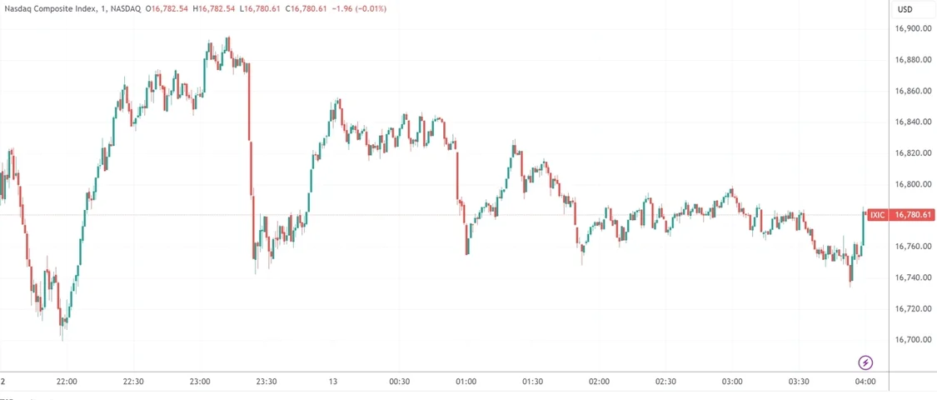Click the 16,760.00 price axis label
Viewport: 937px width, 400px height.
click(913, 247)
